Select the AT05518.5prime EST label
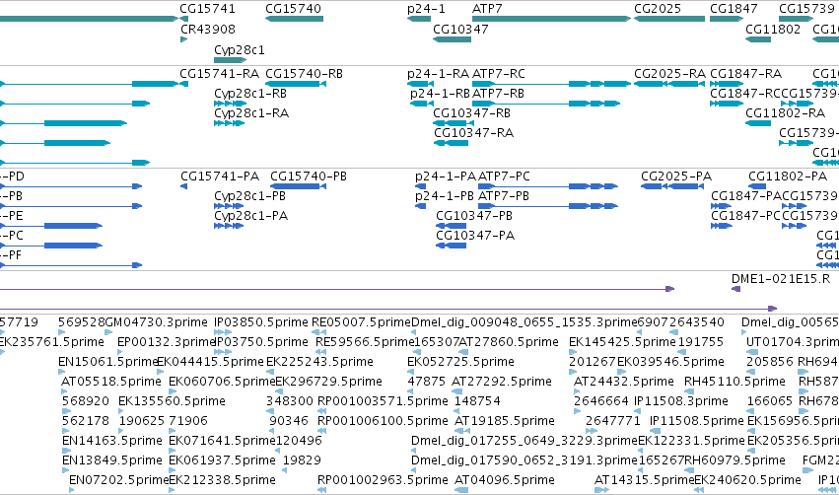This screenshot has width=839, height=495. (110, 382)
